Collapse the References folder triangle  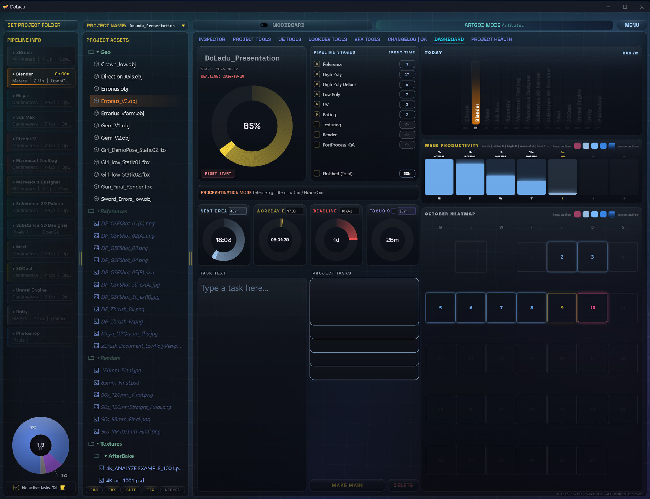point(98,211)
